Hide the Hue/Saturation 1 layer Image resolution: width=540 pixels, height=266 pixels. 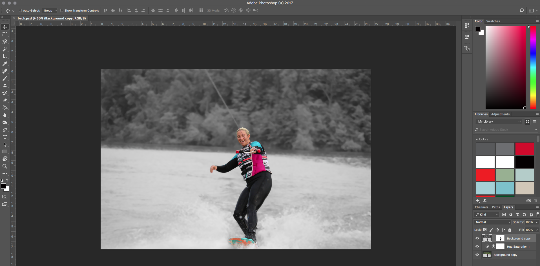point(477,247)
